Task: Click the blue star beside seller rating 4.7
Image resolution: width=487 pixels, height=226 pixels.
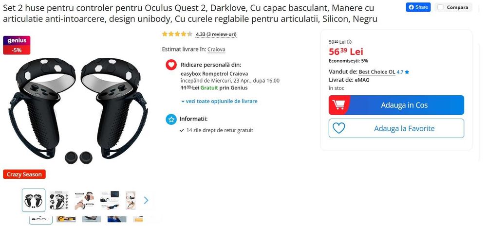Action: point(407,72)
